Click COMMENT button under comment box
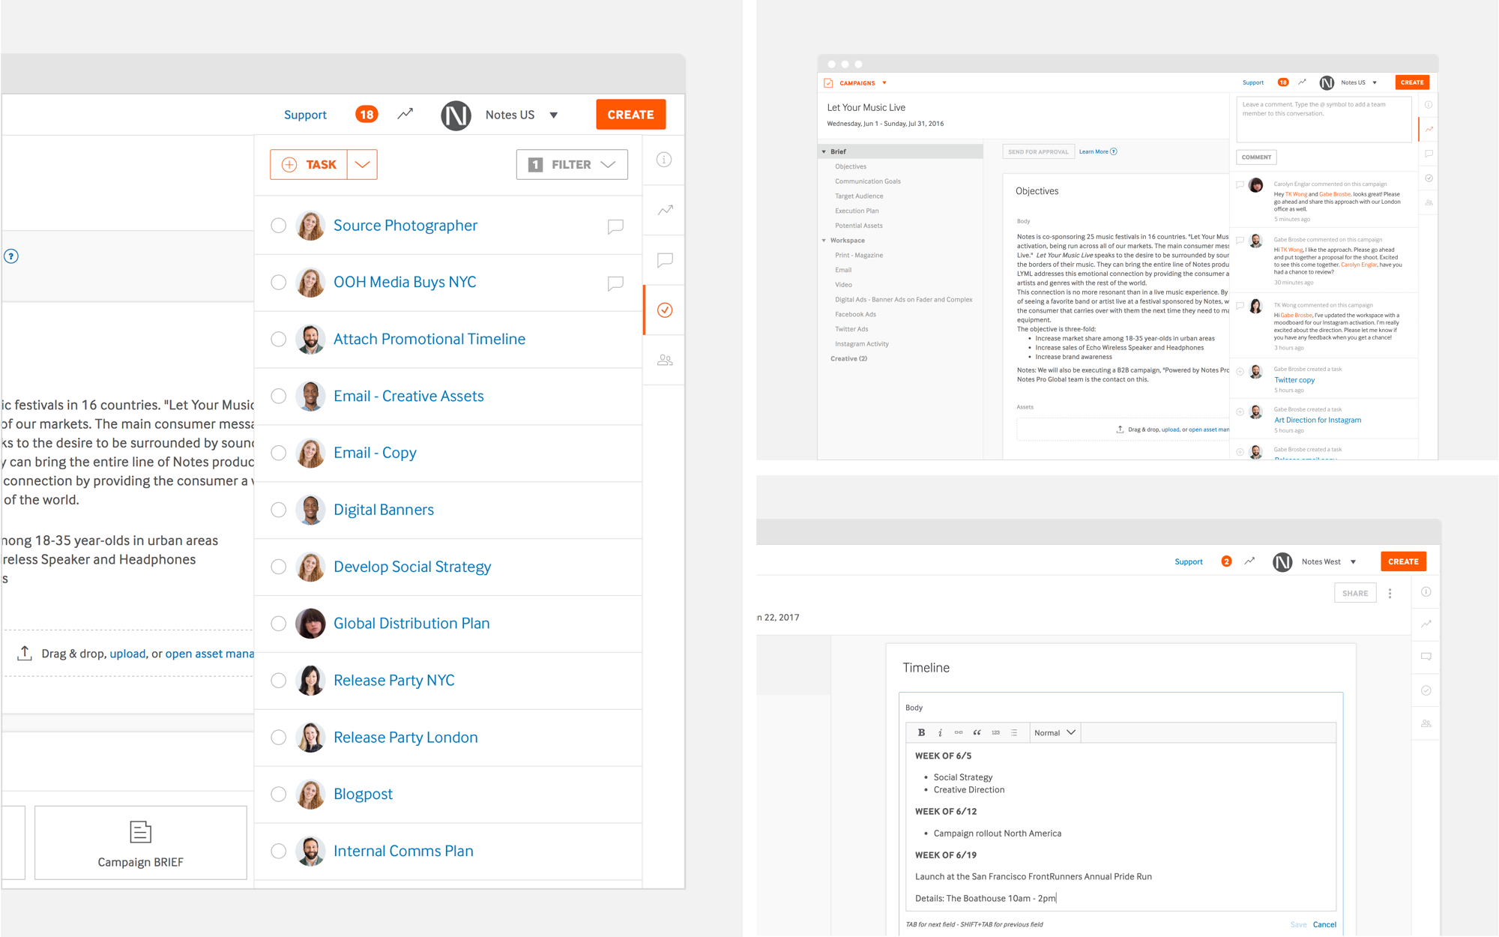The width and height of the screenshot is (1499, 937). click(1256, 157)
